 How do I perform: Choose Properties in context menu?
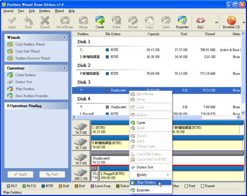tap(151, 190)
